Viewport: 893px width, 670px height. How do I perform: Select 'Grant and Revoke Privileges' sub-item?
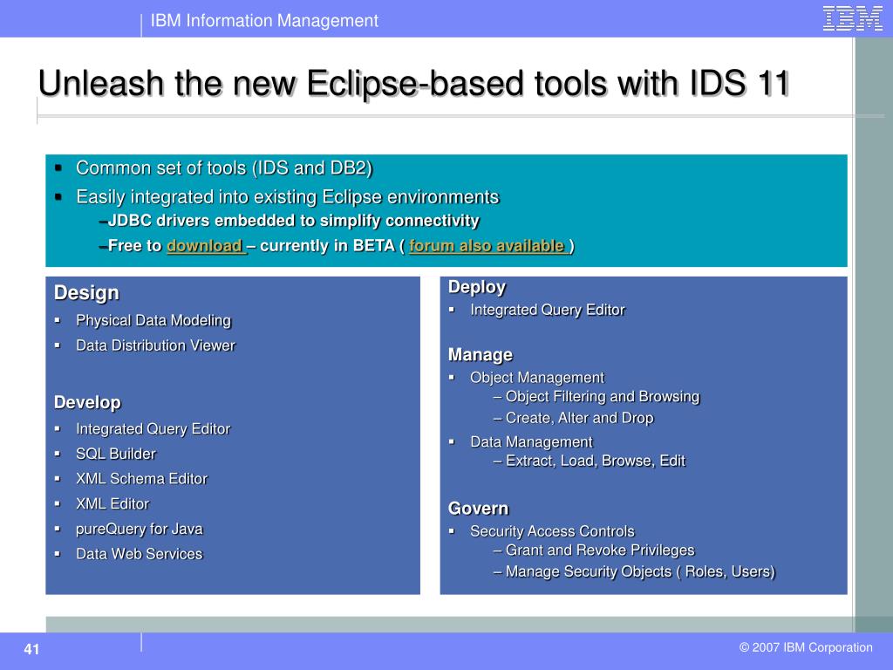[x=600, y=550]
